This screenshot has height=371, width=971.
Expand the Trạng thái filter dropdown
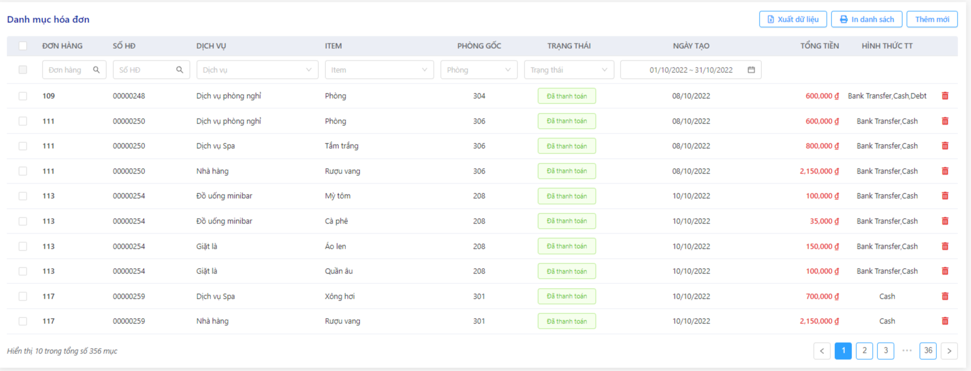569,70
